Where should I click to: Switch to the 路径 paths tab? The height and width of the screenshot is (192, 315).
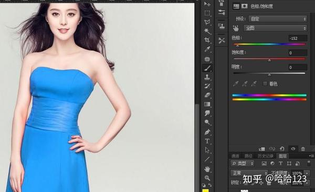248,156
